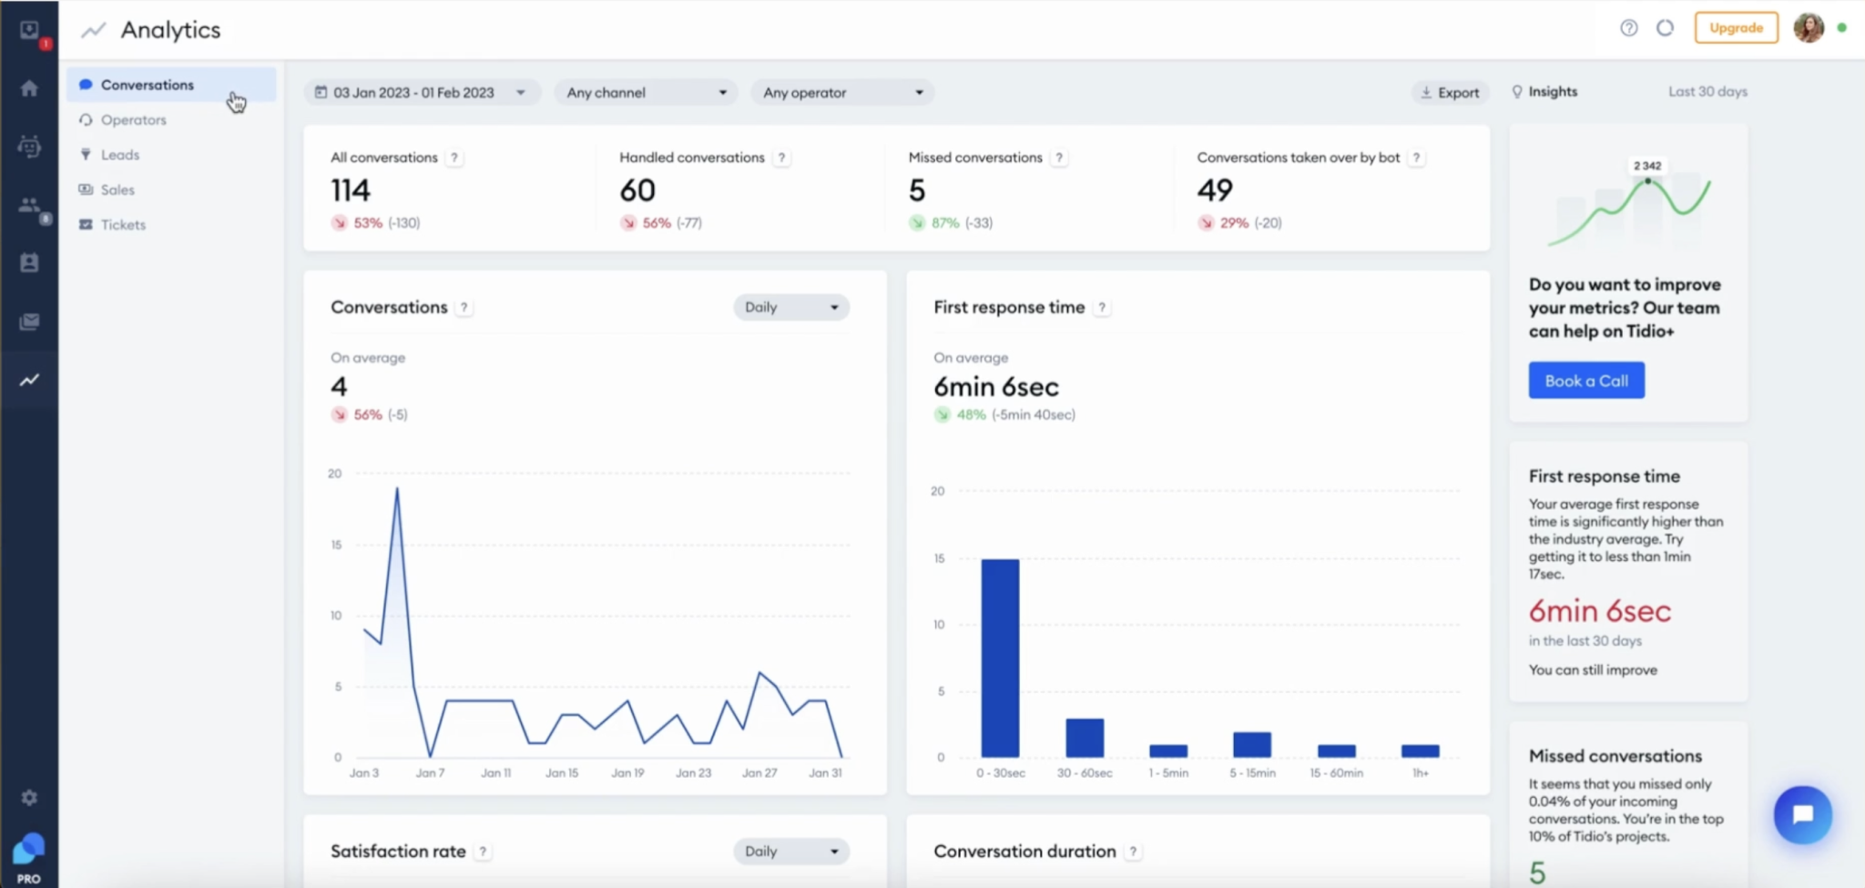
Task: Open the Campaigns email icon in the sidebar
Action: point(29,321)
